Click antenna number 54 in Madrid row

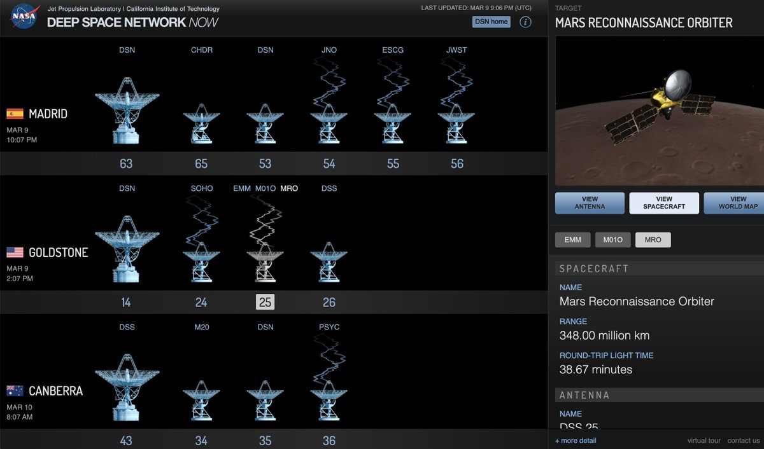point(329,163)
